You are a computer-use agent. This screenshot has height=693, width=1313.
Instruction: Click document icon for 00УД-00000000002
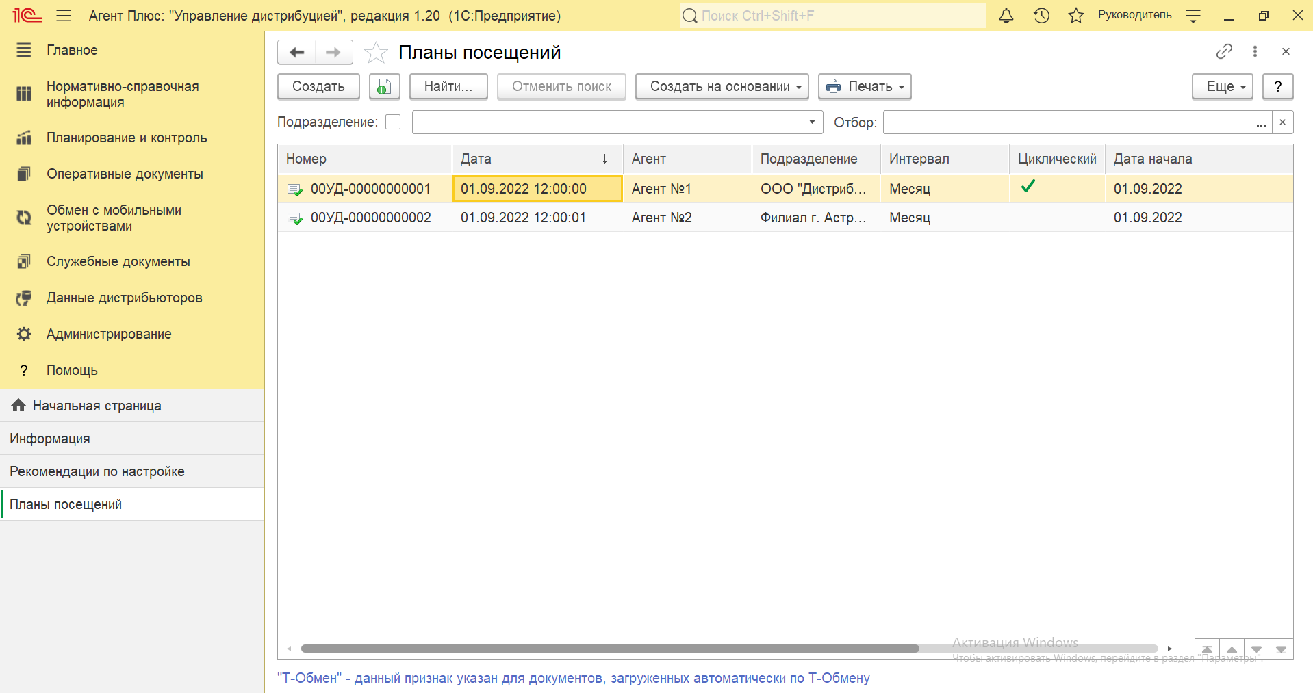(x=295, y=218)
